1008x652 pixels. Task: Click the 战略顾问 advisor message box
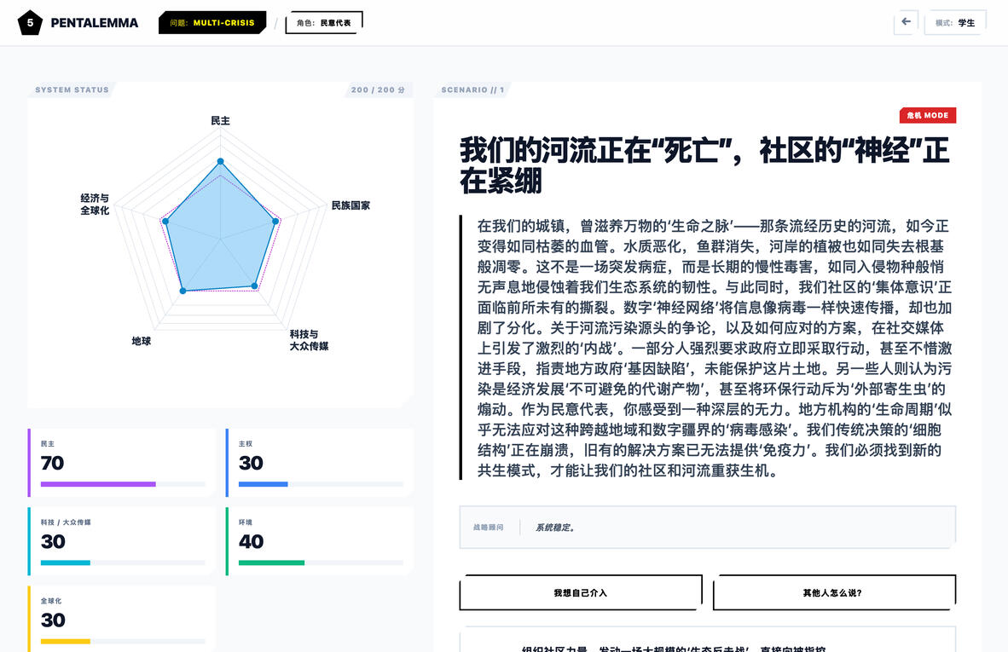pos(707,528)
